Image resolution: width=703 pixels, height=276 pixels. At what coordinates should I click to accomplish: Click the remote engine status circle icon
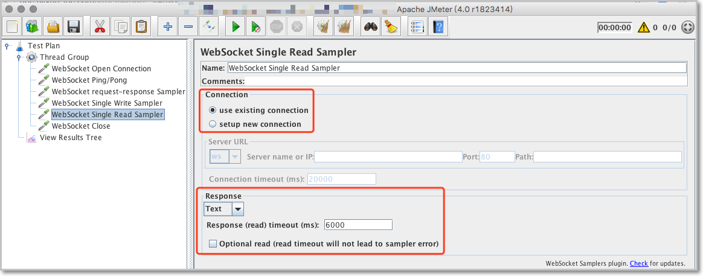687,27
